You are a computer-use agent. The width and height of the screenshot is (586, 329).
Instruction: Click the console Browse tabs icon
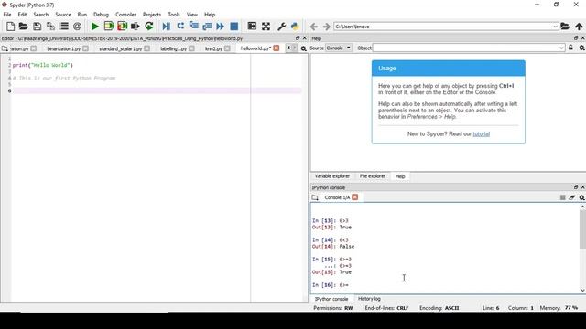[x=315, y=197]
